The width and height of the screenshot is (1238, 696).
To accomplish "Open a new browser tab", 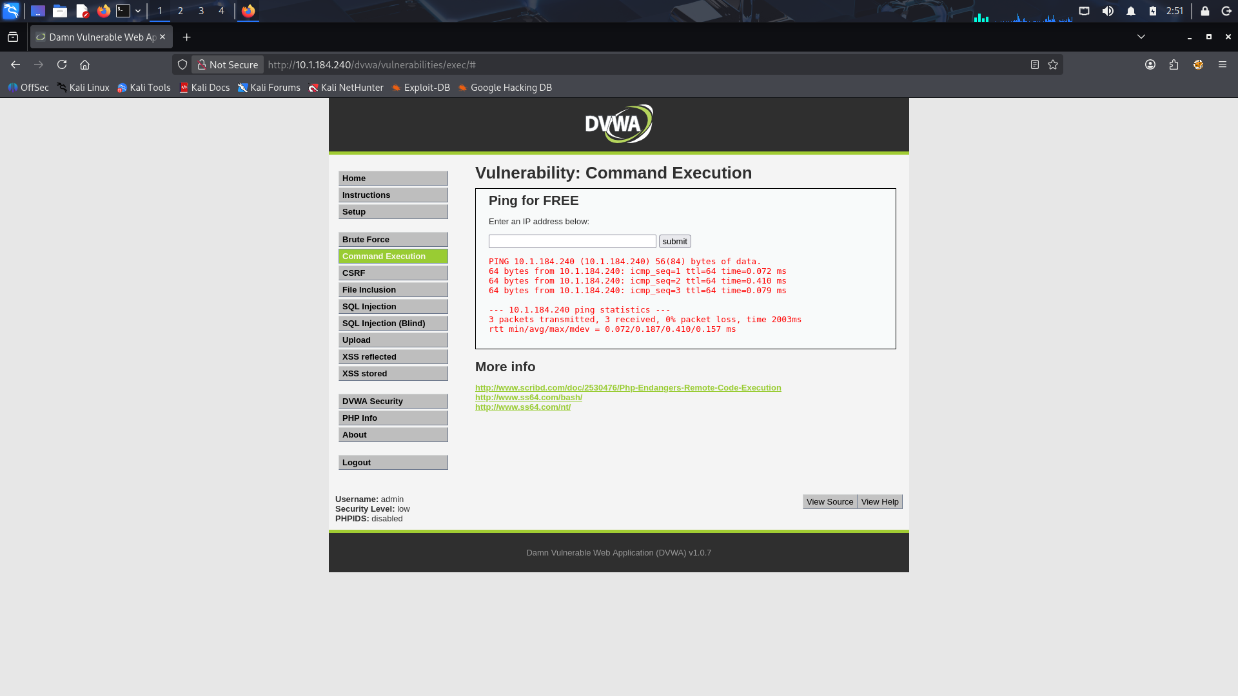I will pos(187,37).
